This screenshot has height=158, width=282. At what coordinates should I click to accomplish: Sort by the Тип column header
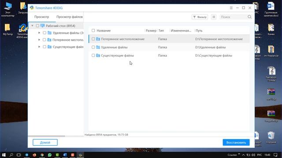tap(161, 31)
